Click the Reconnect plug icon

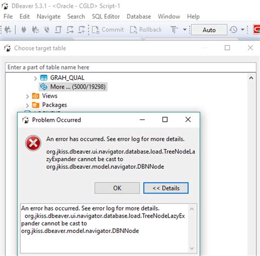point(35,30)
